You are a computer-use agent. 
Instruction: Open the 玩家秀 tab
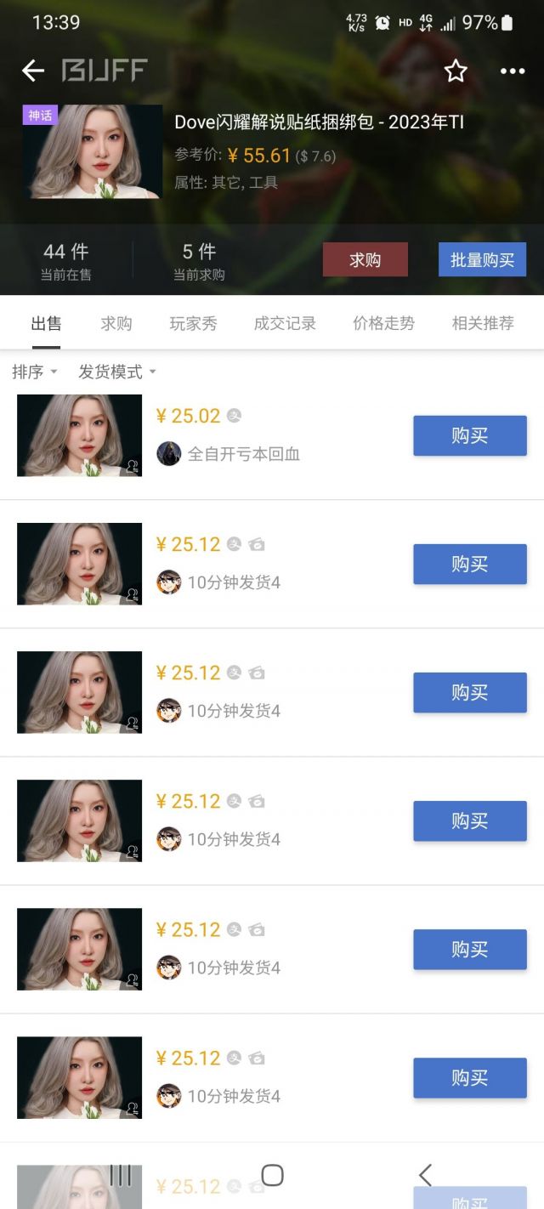pos(193,323)
